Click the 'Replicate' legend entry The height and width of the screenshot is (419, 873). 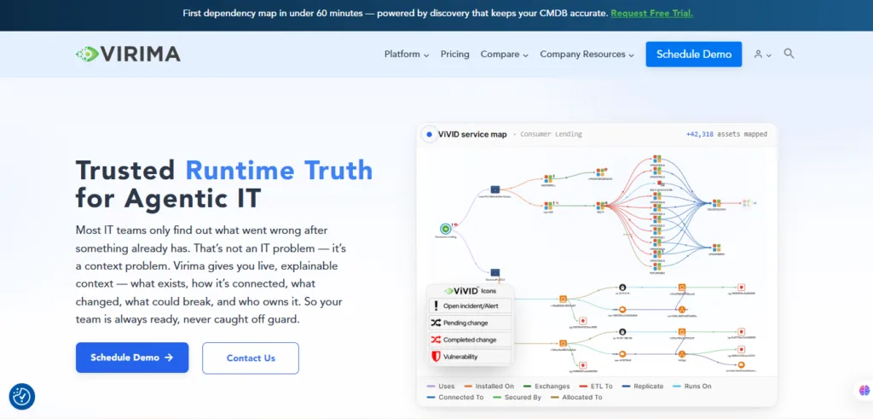tap(643, 386)
